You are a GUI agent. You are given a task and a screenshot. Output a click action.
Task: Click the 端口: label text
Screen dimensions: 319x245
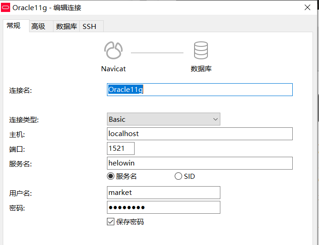pyautogui.click(x=17, y=149)
